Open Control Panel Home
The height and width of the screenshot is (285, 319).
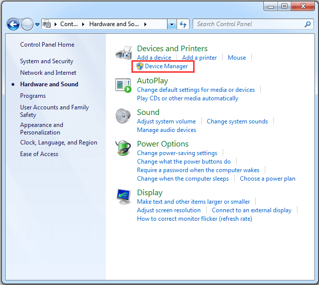[x=47, y=45]
